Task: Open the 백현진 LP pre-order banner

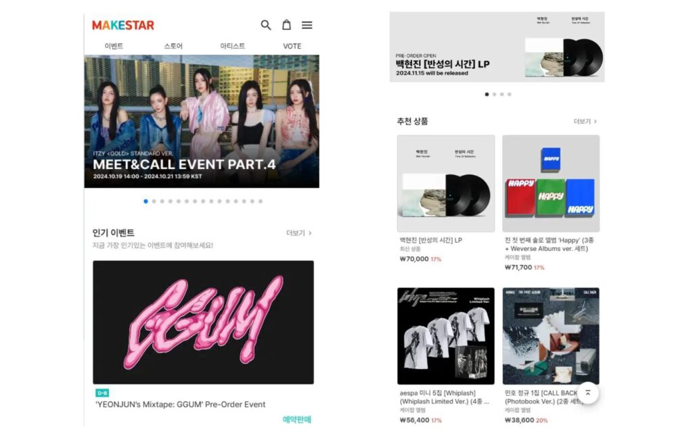Action: click(x=497, y=47)
